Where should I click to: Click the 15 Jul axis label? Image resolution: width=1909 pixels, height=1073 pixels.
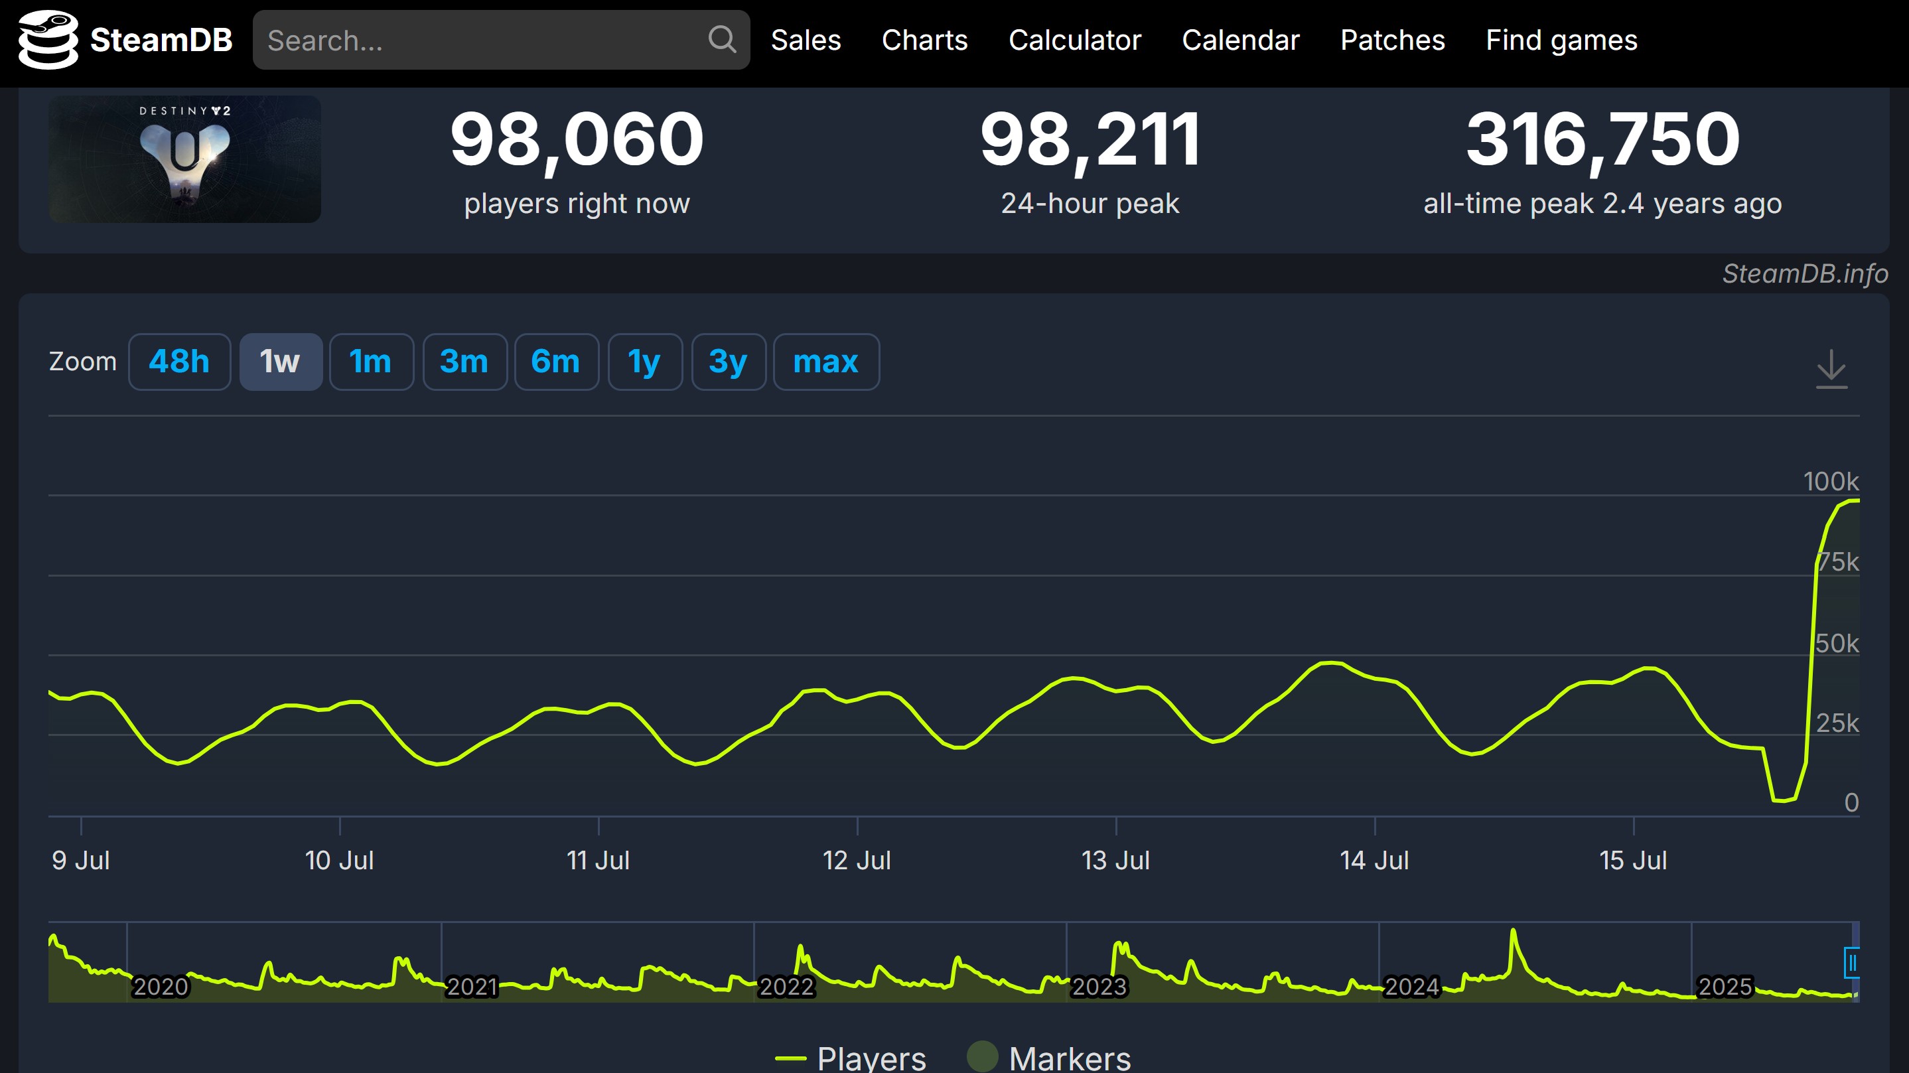click(x=1632, y=861)
